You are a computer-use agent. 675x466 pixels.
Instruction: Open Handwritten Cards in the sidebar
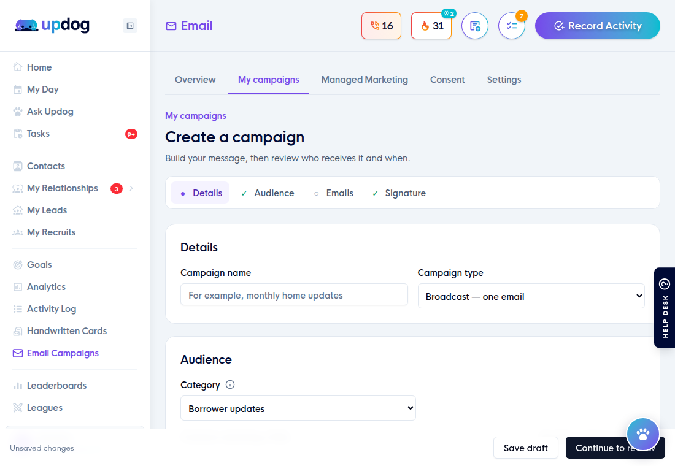tap(67, 331)
